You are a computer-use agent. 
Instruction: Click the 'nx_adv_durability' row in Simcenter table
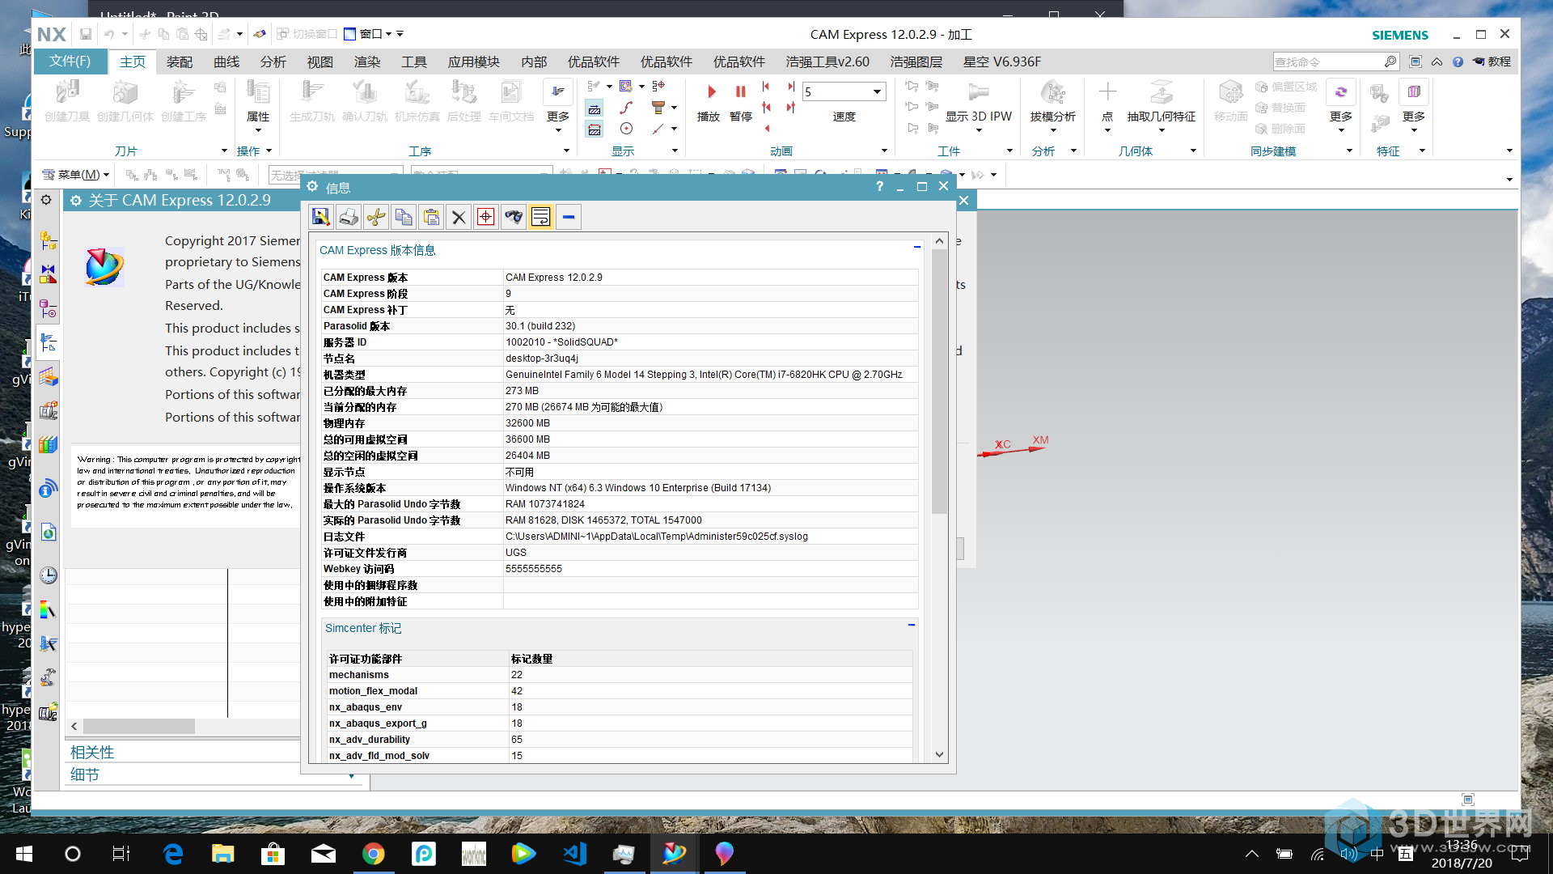[x=620, y=739]
